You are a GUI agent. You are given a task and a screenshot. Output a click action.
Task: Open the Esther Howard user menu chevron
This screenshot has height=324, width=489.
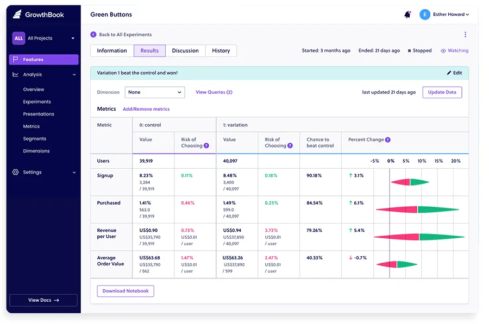click(467, 14)
